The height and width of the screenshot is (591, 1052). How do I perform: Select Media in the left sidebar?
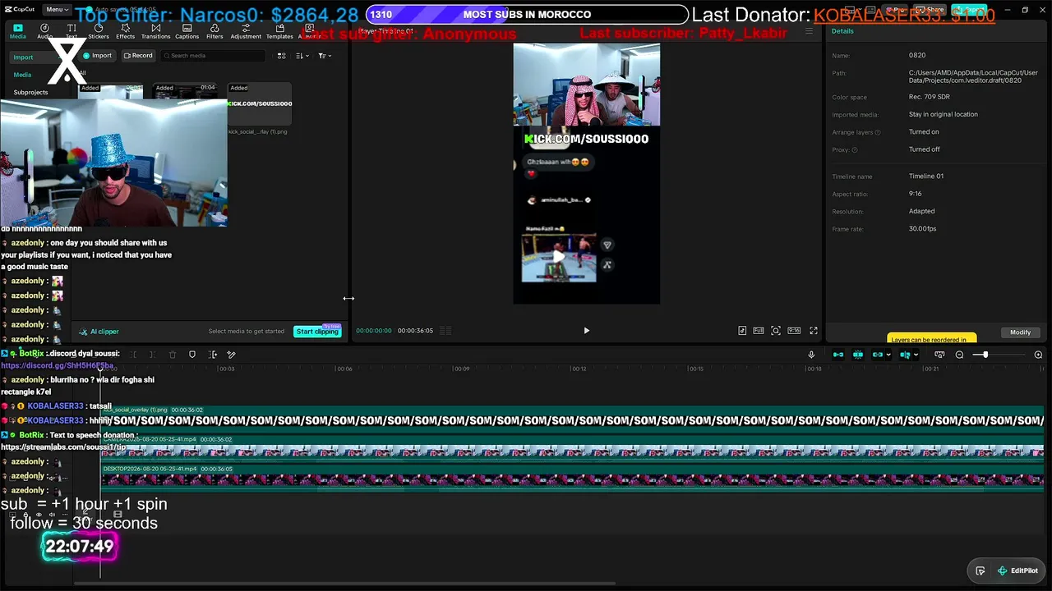(22, 75)
